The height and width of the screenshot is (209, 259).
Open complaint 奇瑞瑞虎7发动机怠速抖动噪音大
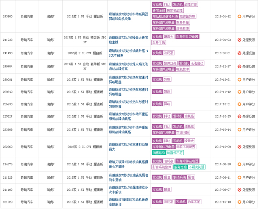(128, 147)
